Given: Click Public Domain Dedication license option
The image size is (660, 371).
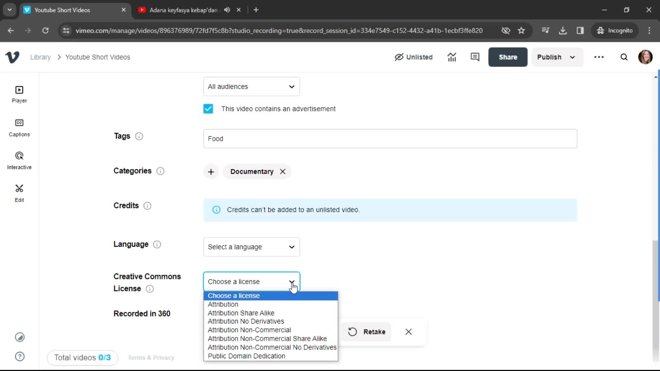Looking at the screenshot, I should tap(247, 356).
